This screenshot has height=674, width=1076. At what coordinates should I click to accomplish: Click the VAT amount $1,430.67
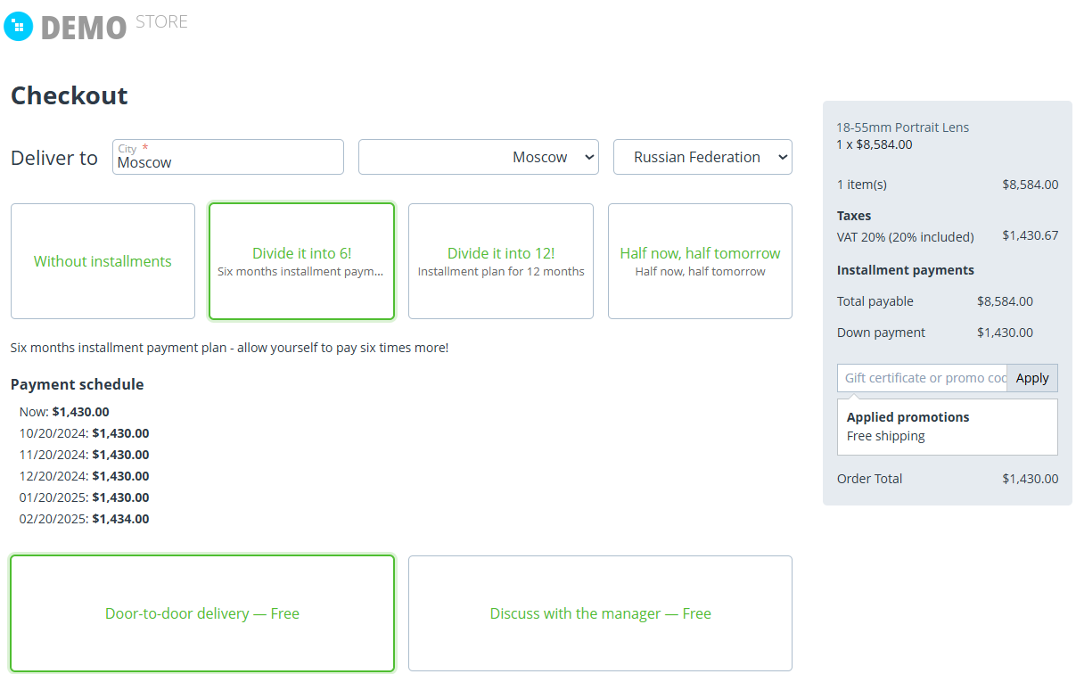point(1030,235)
